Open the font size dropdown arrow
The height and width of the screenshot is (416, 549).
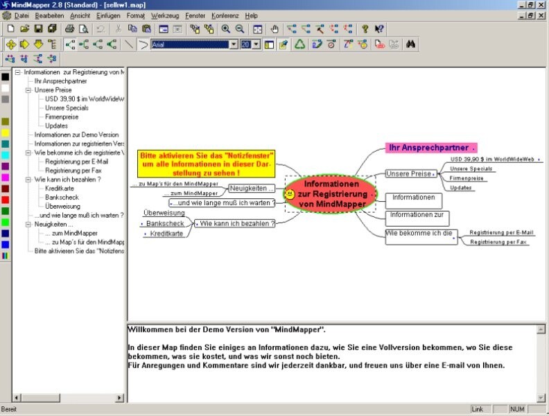coord(256,44)
